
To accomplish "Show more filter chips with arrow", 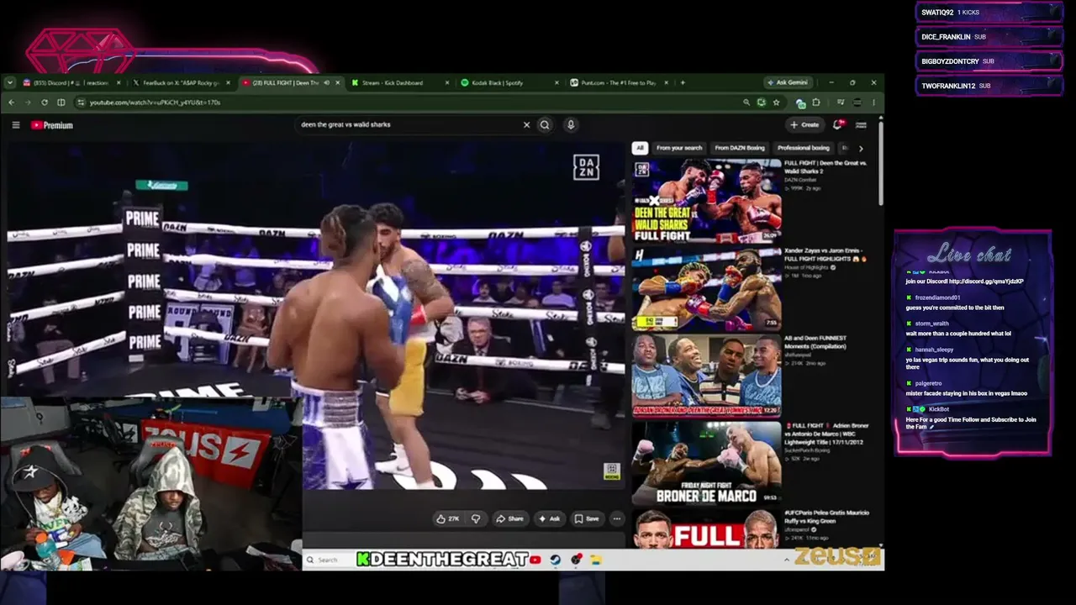I will tap(861, 148).
